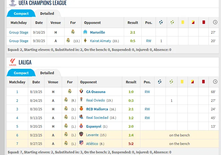
Task: Click the goals ball icon in LaLiga header
Action: click(160, 82)
